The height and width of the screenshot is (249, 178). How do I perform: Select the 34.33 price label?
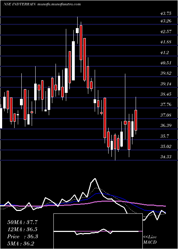(x=166, y=157)
